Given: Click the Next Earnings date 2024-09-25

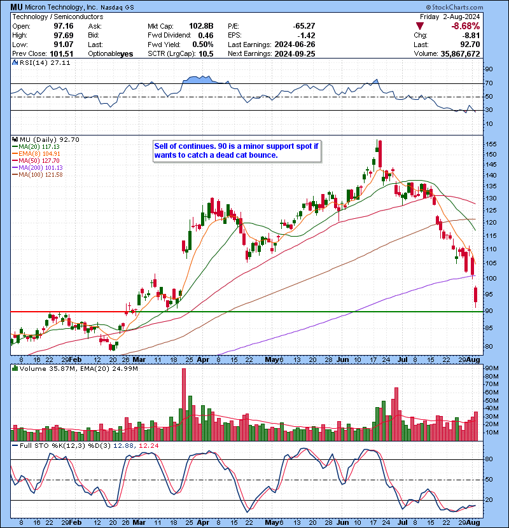Looking at the screenshot, I should coord(295,54).
